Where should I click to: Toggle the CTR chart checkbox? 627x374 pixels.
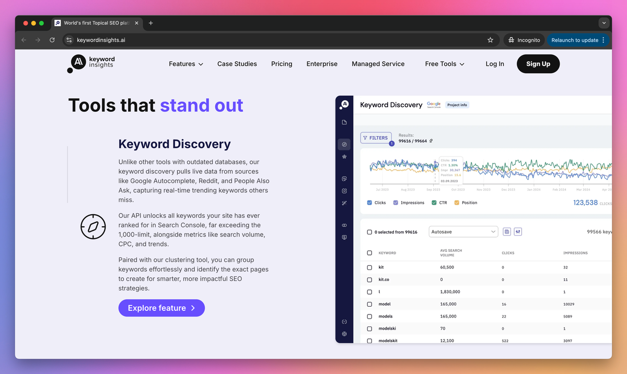coord(434,203)
